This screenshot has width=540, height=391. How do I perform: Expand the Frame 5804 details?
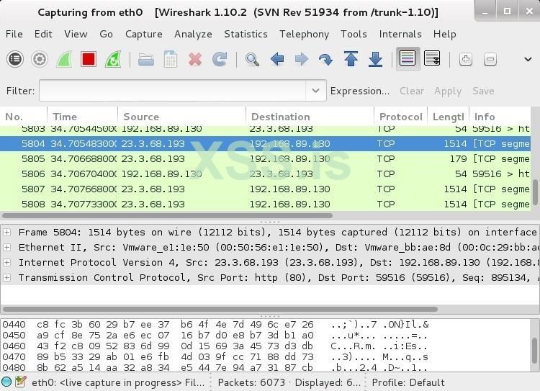(x=7, y=232)
